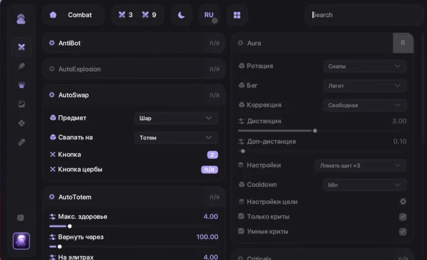Screen dimensions: 427x260
Task: Toggle the Умные криты checkbox
Action: [403, 232]
